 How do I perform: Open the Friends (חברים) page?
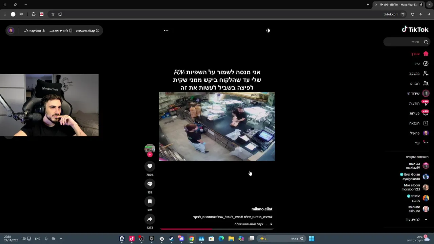click(419, 83)
